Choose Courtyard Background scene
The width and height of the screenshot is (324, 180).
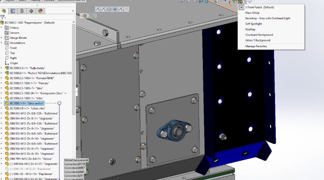pos(259,35)
